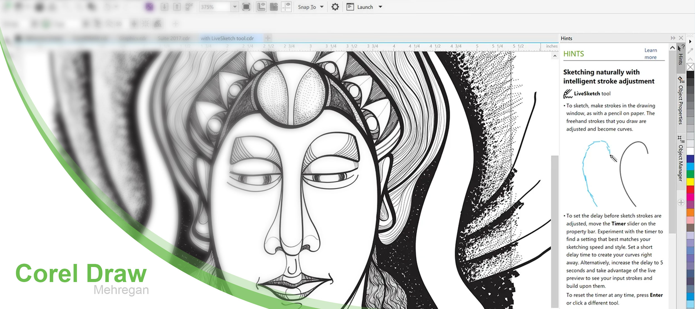
Task: Select the fit page zoom icon
Action: pos(246,7)
